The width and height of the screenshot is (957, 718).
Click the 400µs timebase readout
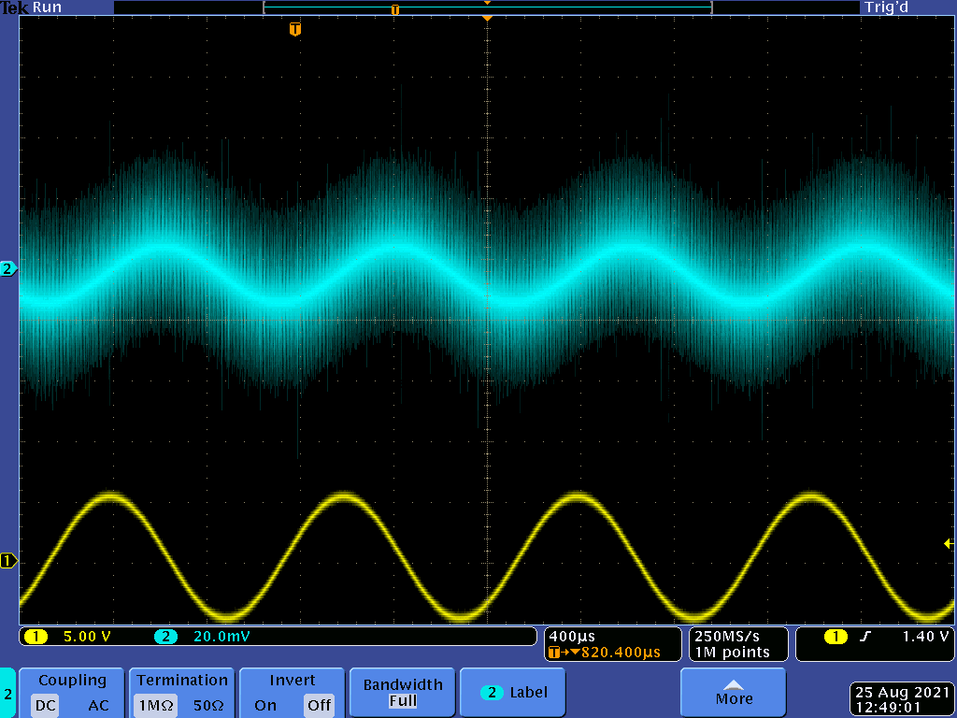click(573, 636)
